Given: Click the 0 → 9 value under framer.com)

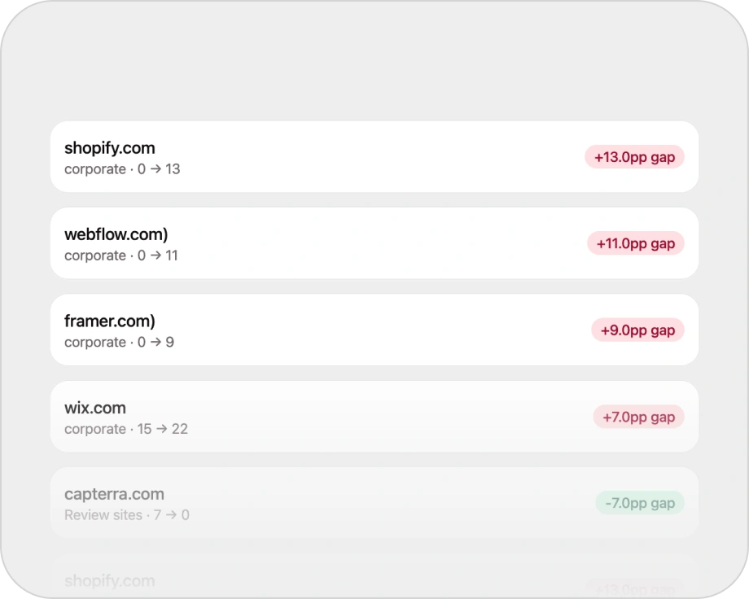Looking at the screenshot, I should click(155, 342).
